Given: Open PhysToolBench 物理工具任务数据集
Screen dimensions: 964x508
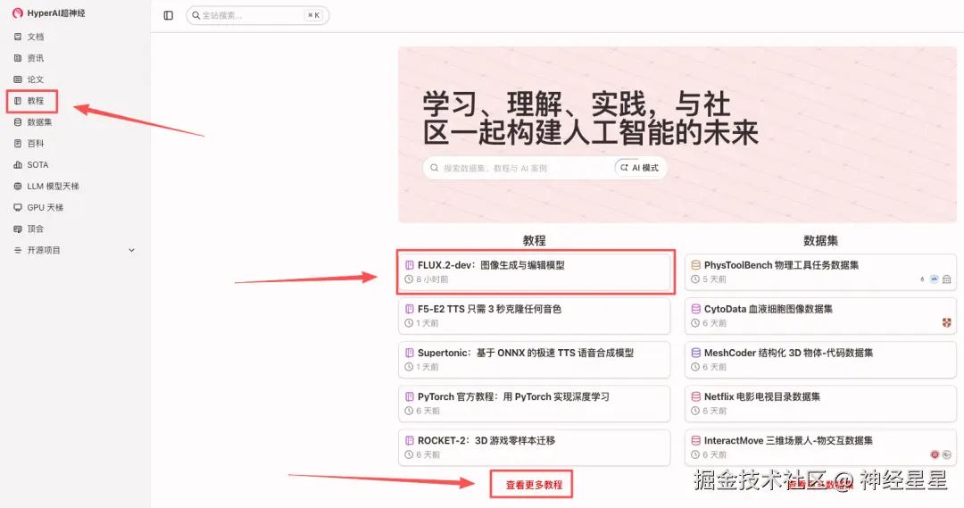Looking at the screenshot, I should (821, 271).
